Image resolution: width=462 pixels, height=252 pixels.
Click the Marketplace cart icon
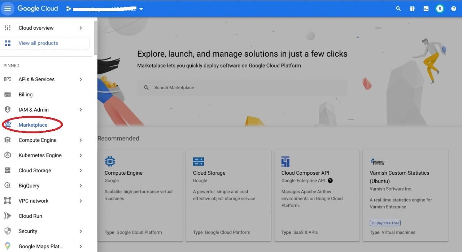coord(8,125)
